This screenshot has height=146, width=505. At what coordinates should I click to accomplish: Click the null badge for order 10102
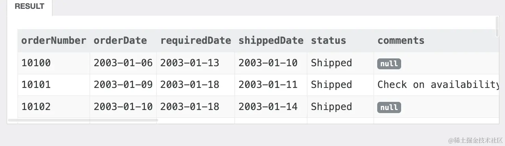pyautogui.click(x=389, y=107)
